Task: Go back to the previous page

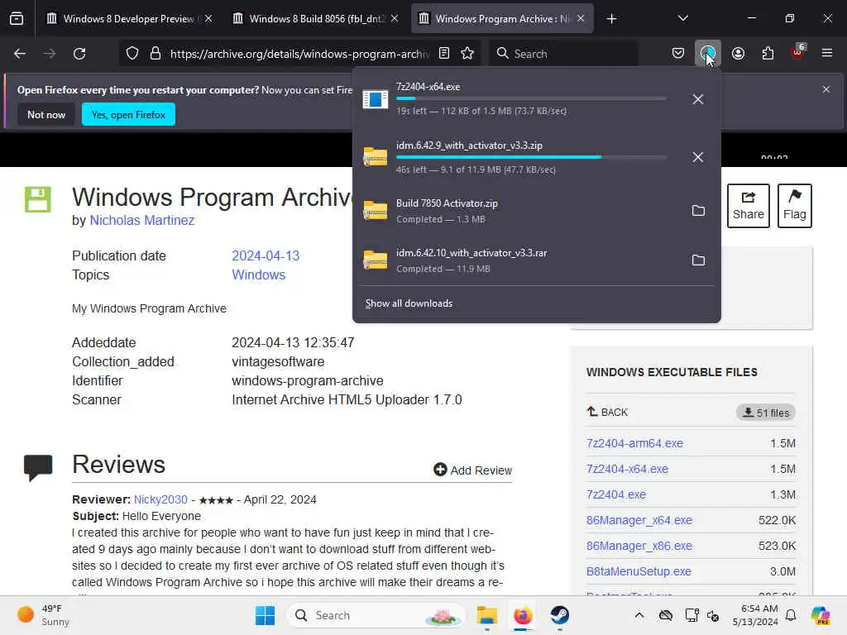Action: click(x=20, y=54)
